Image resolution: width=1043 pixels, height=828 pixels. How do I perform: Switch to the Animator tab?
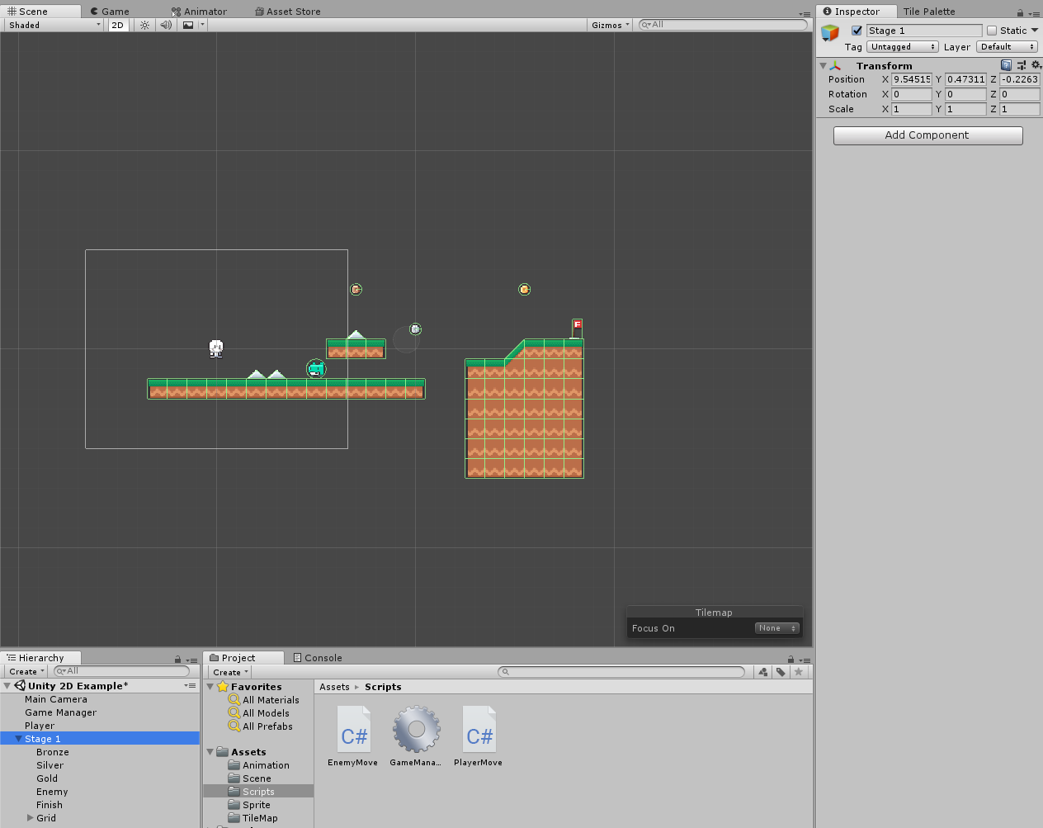pyautogui.click(x=200, y=12)
